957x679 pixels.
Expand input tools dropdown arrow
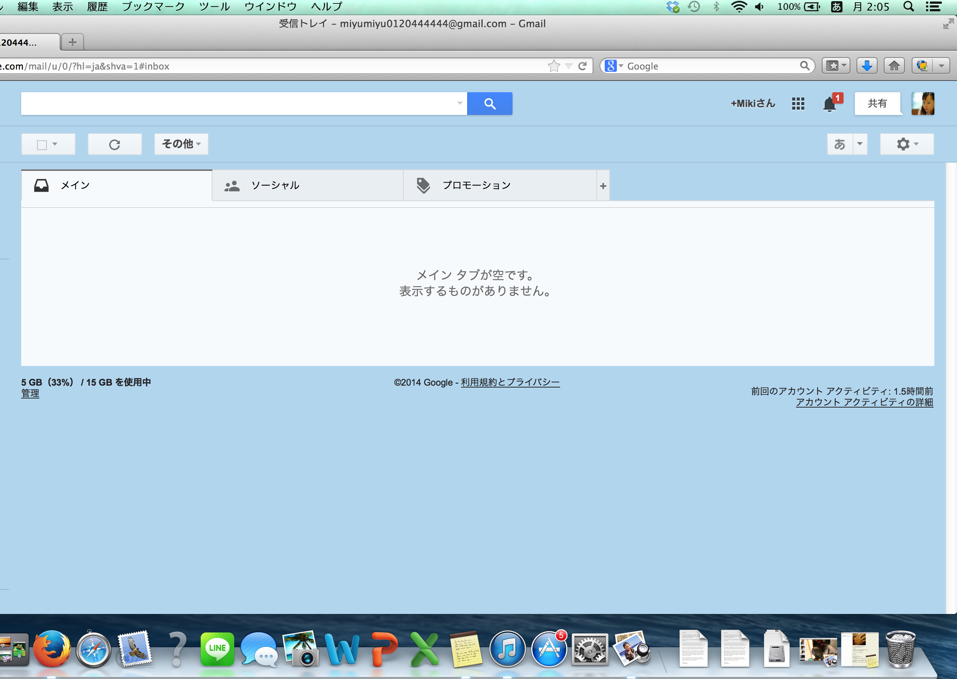pos(859,144)
